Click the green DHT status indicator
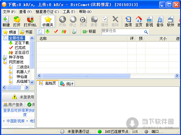The height and width of the screenshot is (135, 181). (100, 132)
